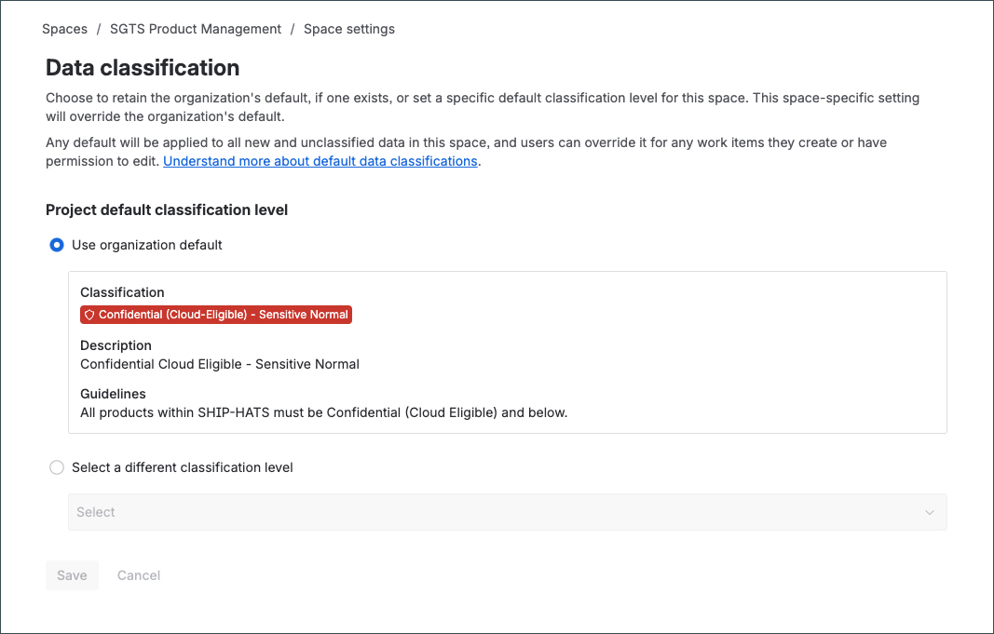Click the guideline text about SHIP-HATS products
This screenshot has width=994, height=634.
(x=324, y=412)
